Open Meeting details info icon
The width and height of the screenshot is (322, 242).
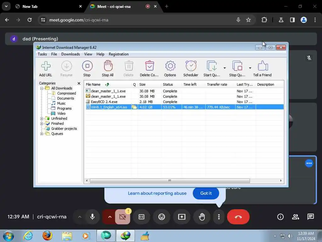click(x=280, y=217)
